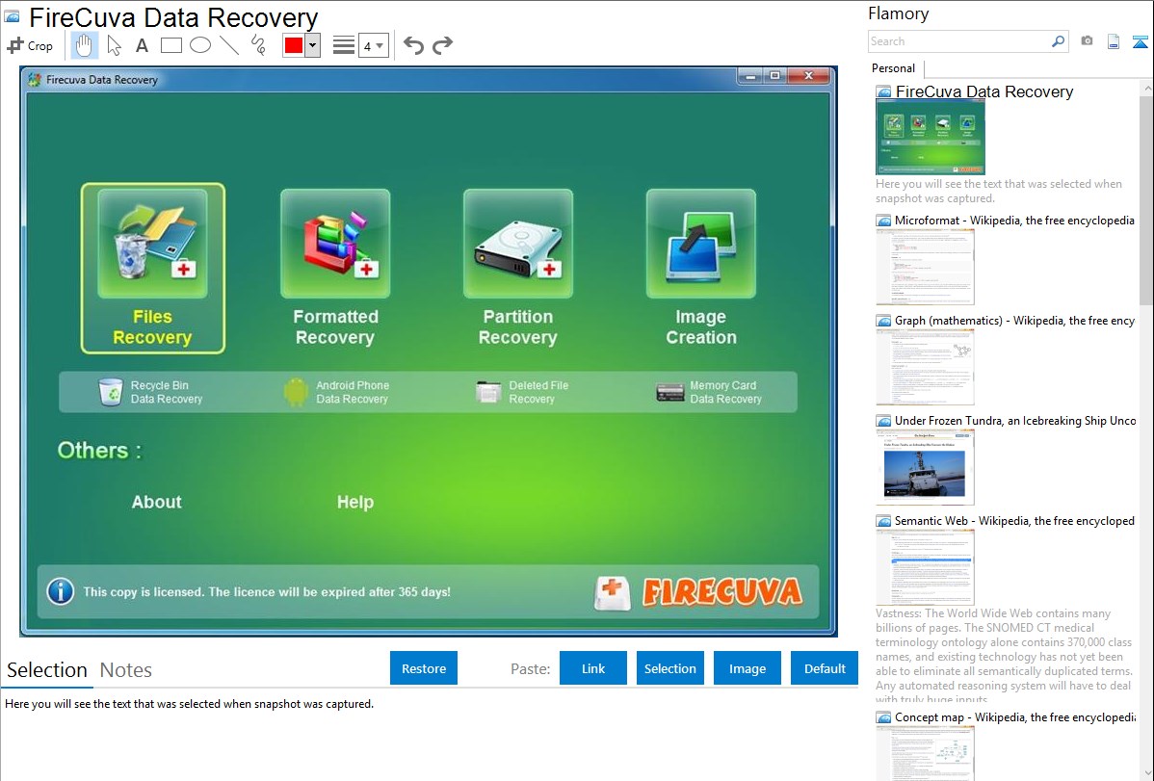Paste as Link button
The width and height of the screenshot is (1154, 781).
(x=593, y=668)
